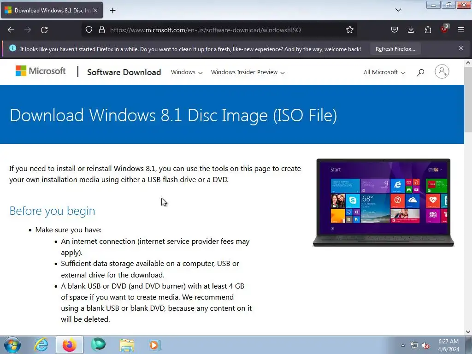Close the Download Windows 8.1 tab
The width and height of the screenshot is (472, 354).
point(95,10)
